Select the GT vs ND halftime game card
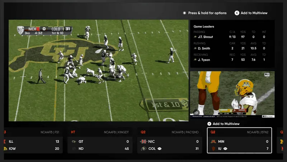Image resolution: width=287 pixels, height=162 pixels. click(100, 140)
